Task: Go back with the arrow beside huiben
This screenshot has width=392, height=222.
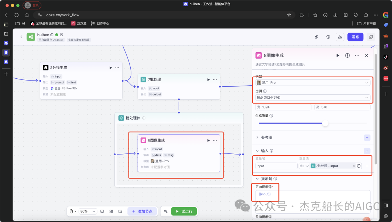Action: tap(21, 37)
